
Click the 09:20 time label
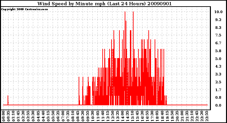coord(83,116)
